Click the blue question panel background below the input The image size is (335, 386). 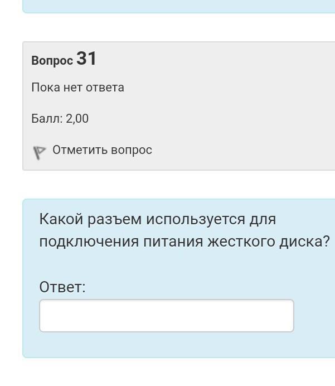click(x=167, y=345)
